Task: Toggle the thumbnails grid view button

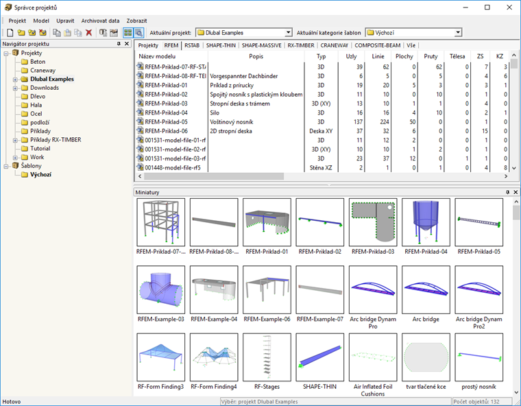Action: 128,32
